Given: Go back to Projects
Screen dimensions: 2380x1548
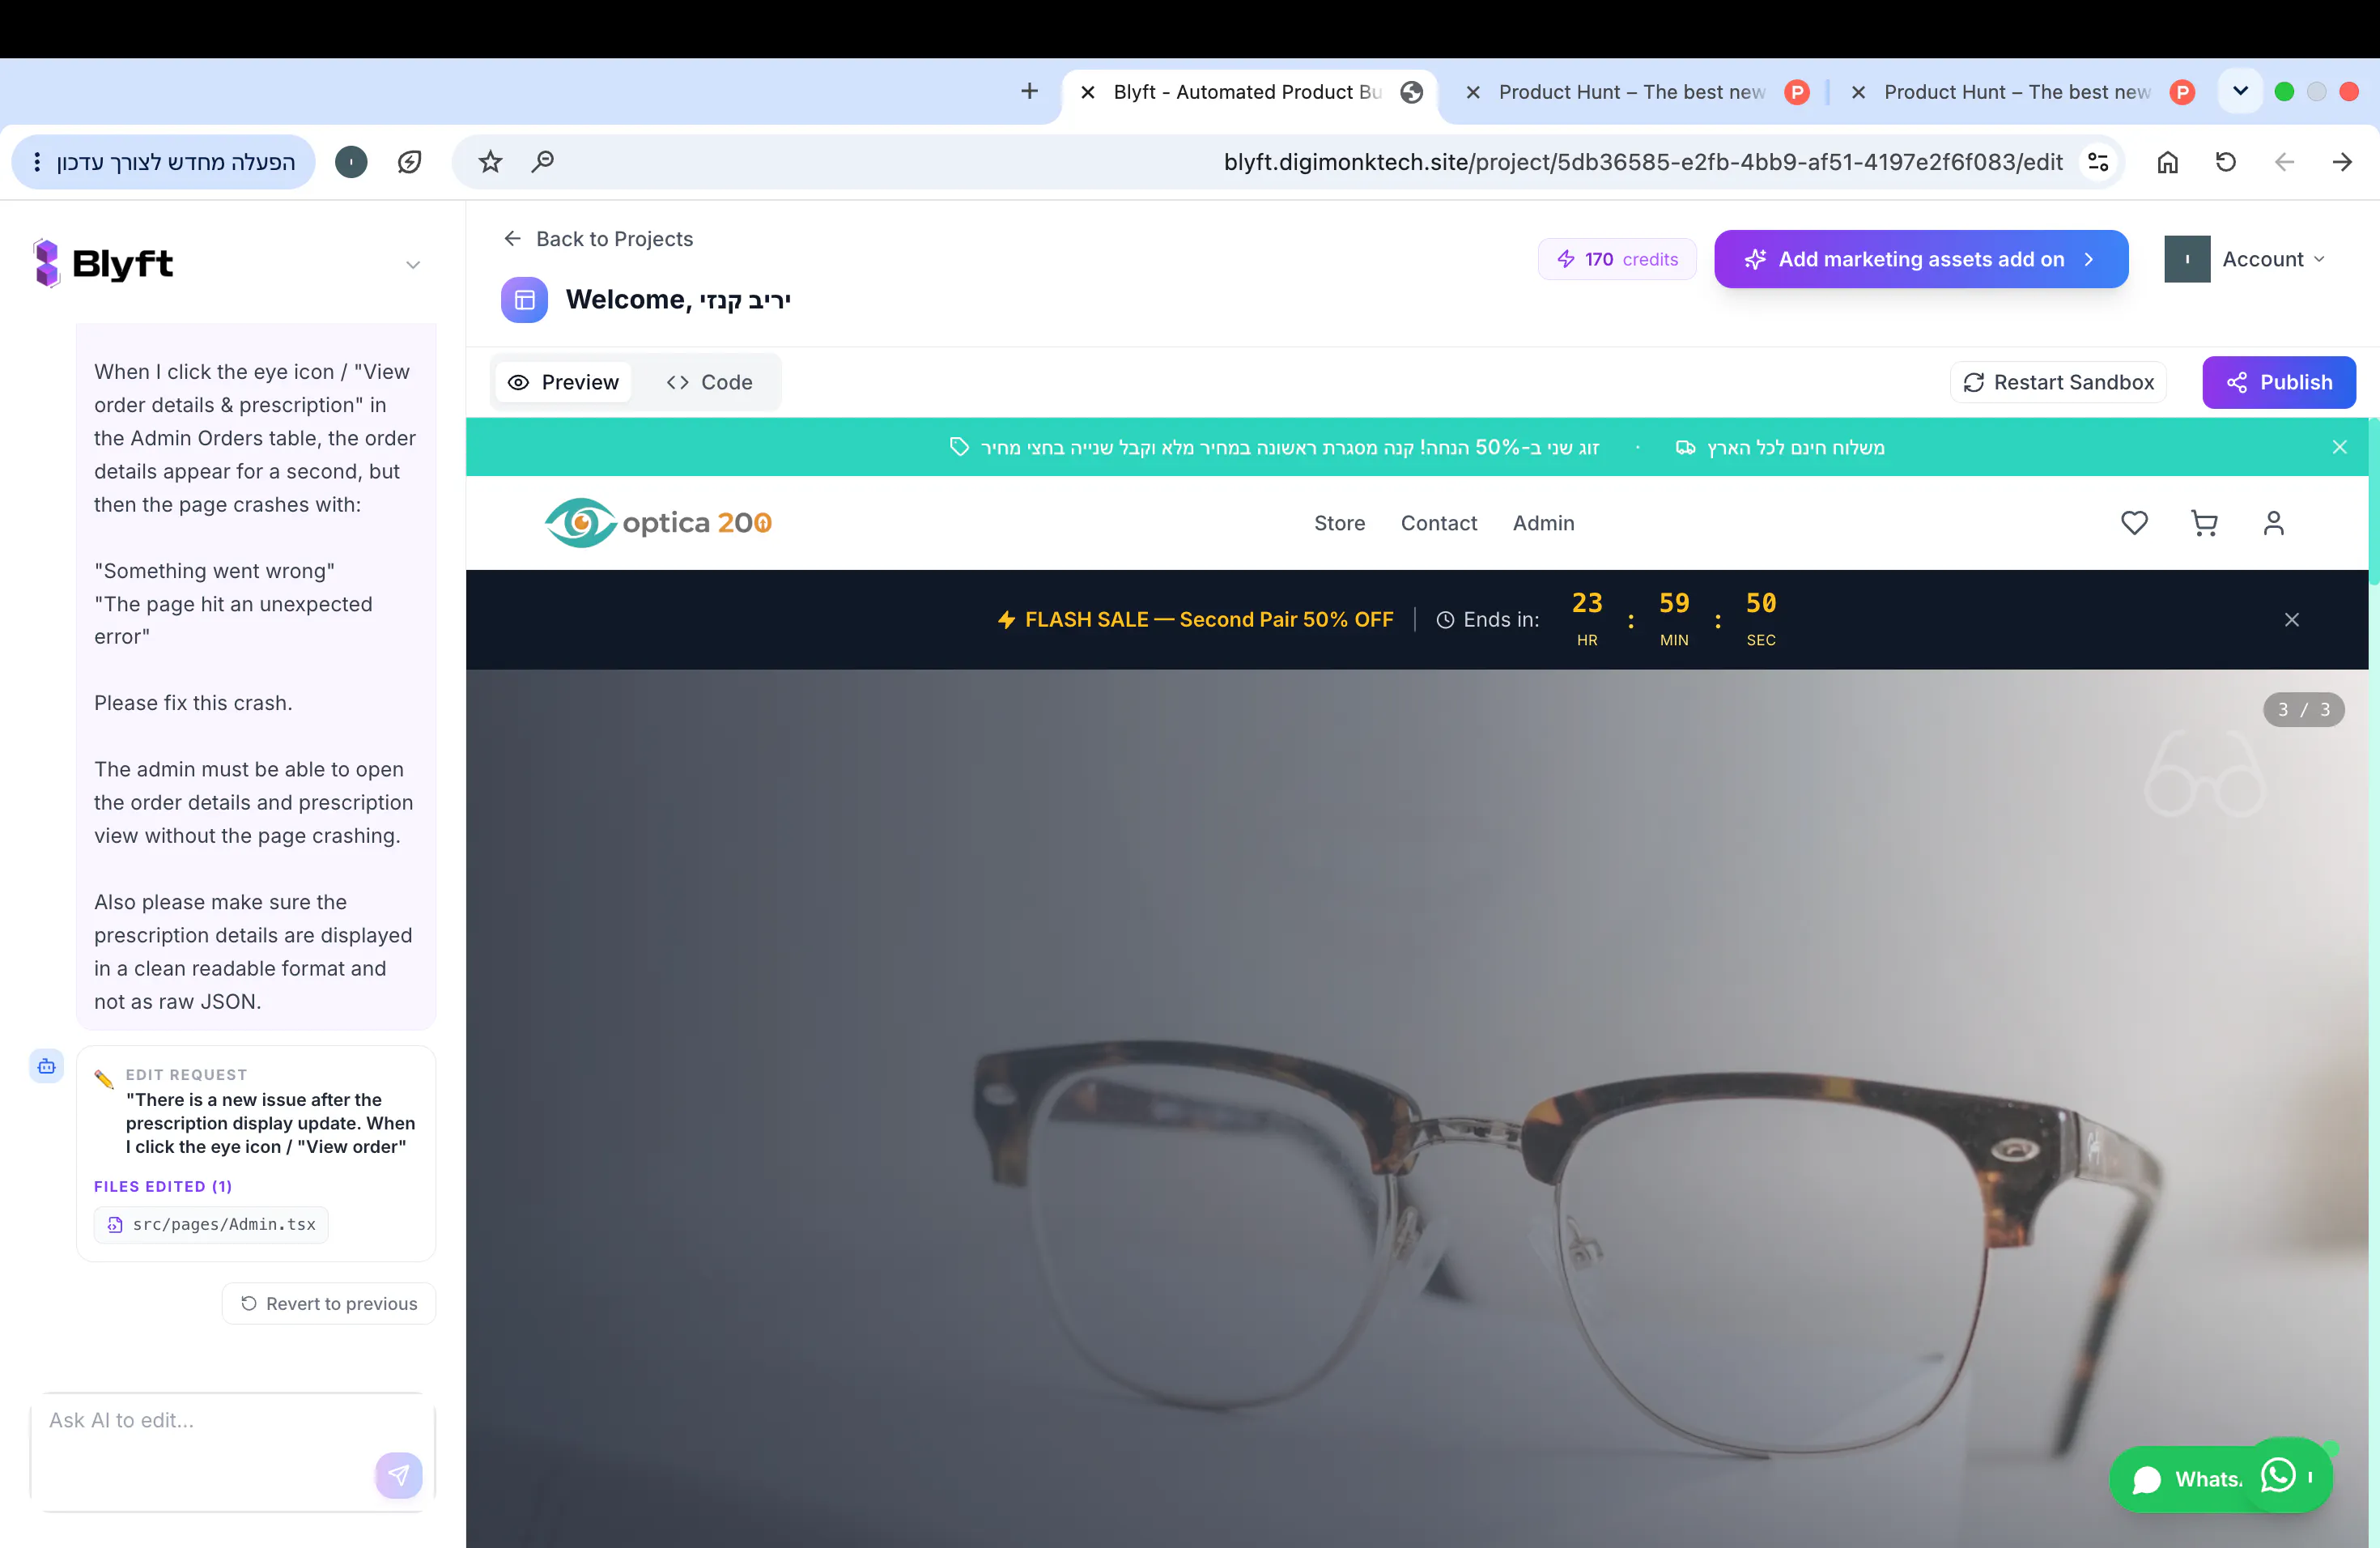Looking at the screenshot, I should tap(598, 239).
